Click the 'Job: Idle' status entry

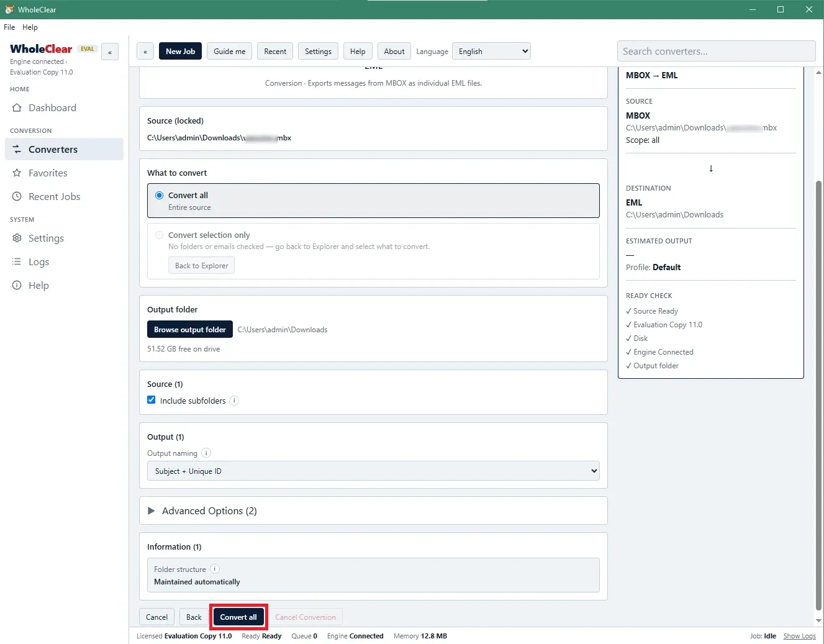pos(763,636)
